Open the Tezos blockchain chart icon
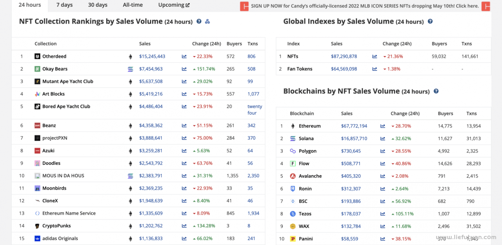 (383, 214)
